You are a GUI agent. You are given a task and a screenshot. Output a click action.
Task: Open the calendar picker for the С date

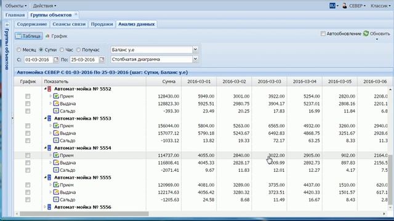56,60
